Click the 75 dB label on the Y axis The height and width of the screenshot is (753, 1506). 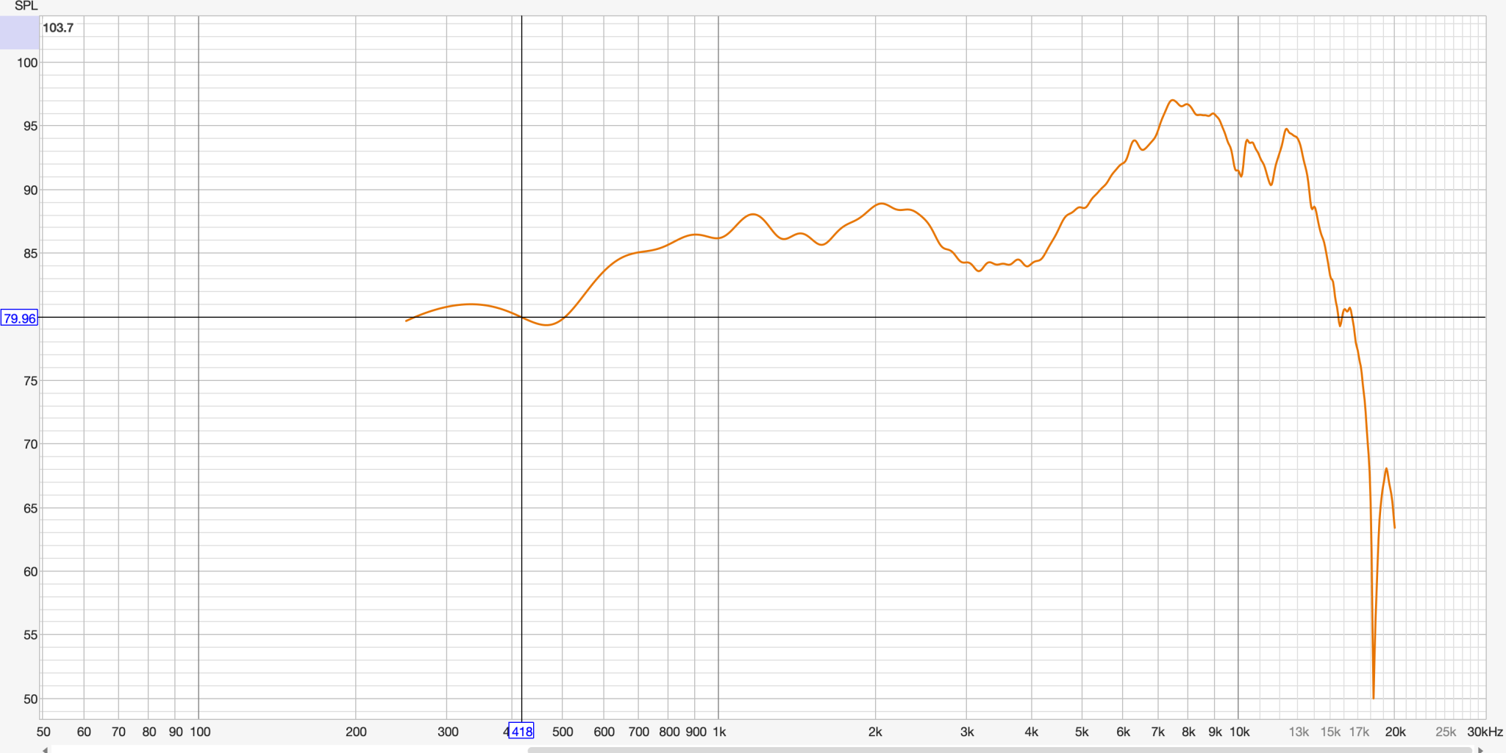tap(30, 381)
